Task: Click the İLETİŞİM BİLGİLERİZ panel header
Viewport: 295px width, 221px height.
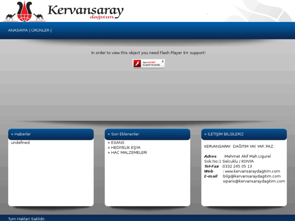Action: pos(244,134)
